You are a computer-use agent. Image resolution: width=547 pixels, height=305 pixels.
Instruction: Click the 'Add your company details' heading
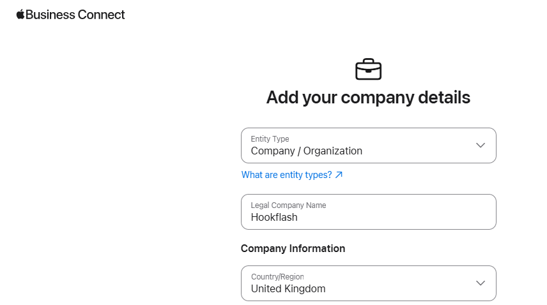point(368,98)
